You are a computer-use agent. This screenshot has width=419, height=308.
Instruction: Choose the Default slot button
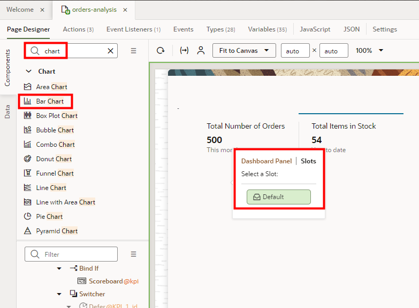tap(278, 197)
